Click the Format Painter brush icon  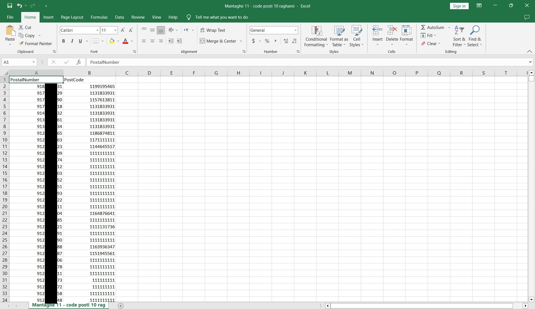point(21,43)
